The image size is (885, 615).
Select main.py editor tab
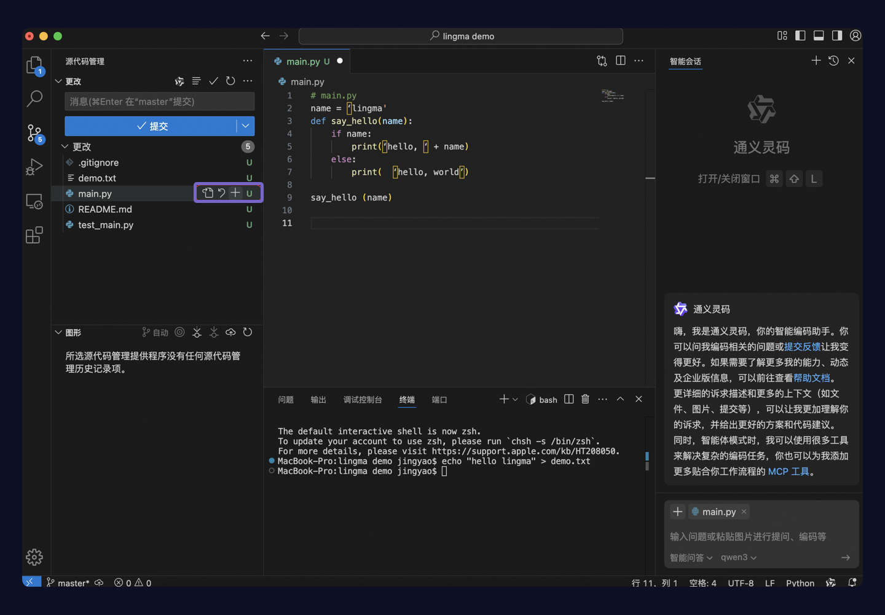[x=307, y=61]
